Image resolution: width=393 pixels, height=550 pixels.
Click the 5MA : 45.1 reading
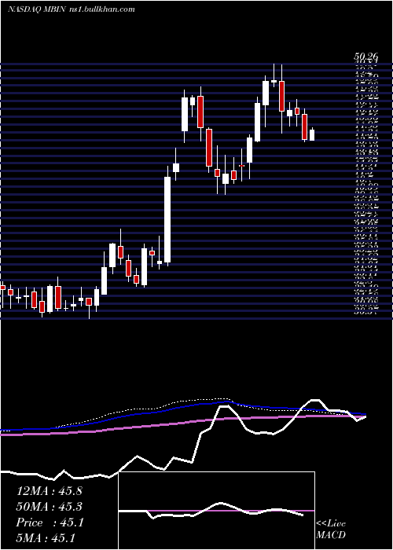point(46,537)
